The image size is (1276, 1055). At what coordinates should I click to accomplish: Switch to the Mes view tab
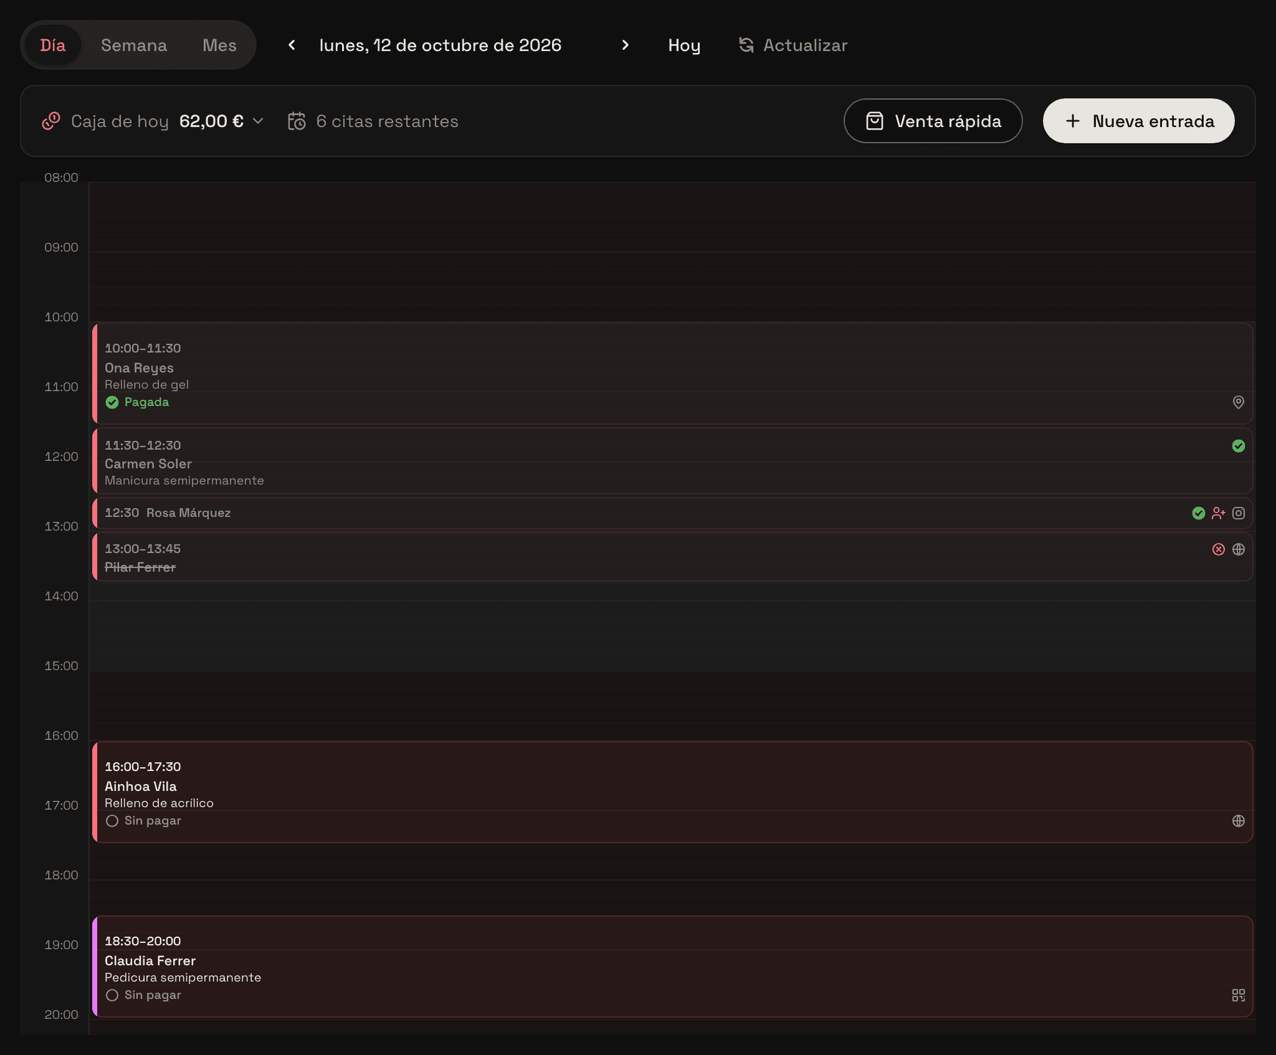point(219,45)
